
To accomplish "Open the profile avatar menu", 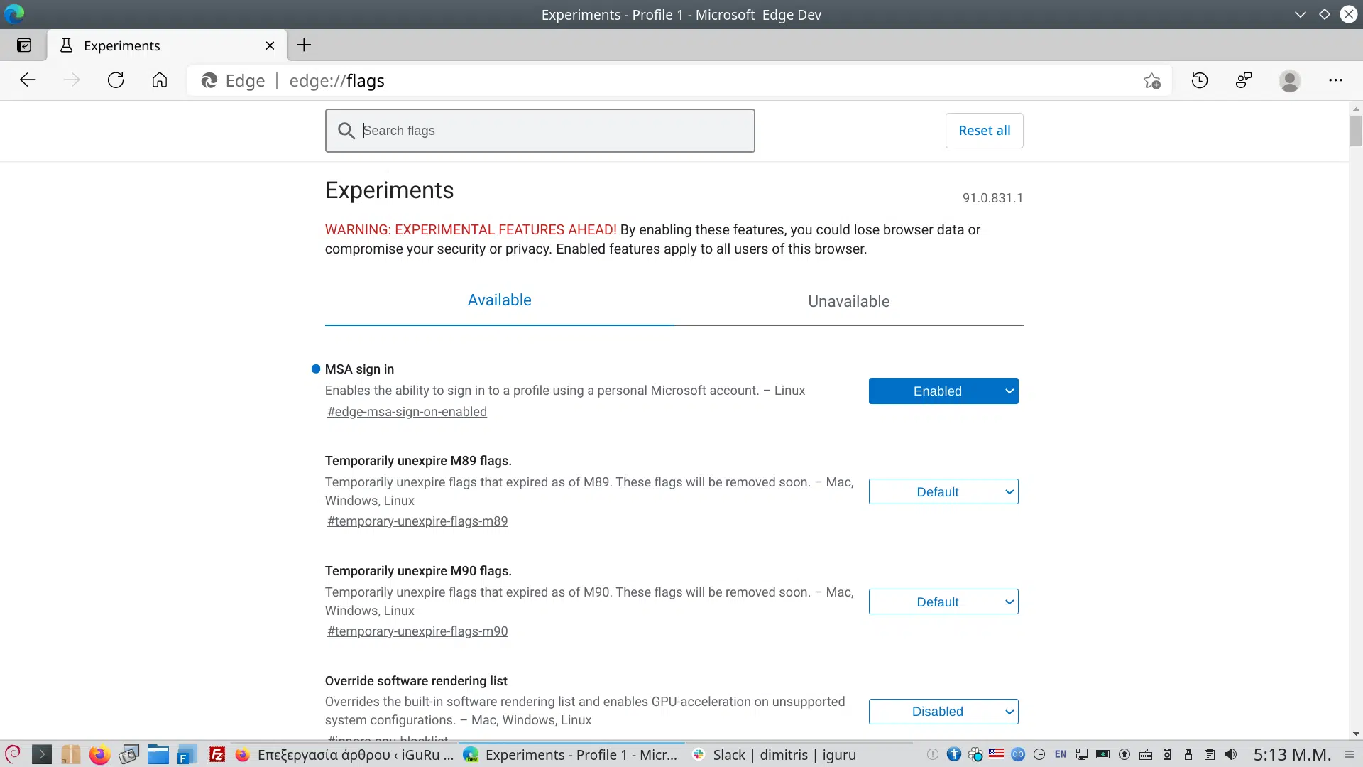I will [x=1289, y=81].
